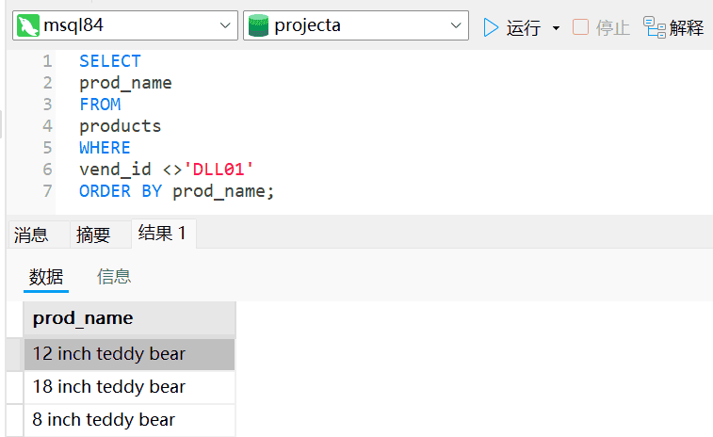Click products on editor line 4
Screen dimensions: 713x437
pyautogui.click(x=120, y=126)
